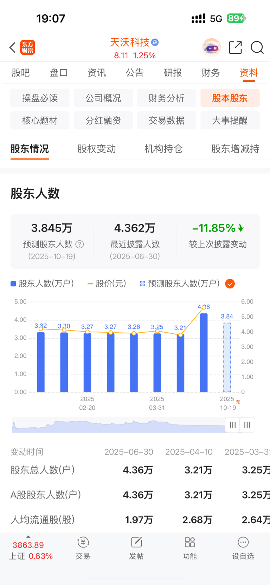This screenshot has height=585, width=270.
Task: Tap the 4.36 shareholder count bar
Action: pyautogui.click(x=204, y=352)
